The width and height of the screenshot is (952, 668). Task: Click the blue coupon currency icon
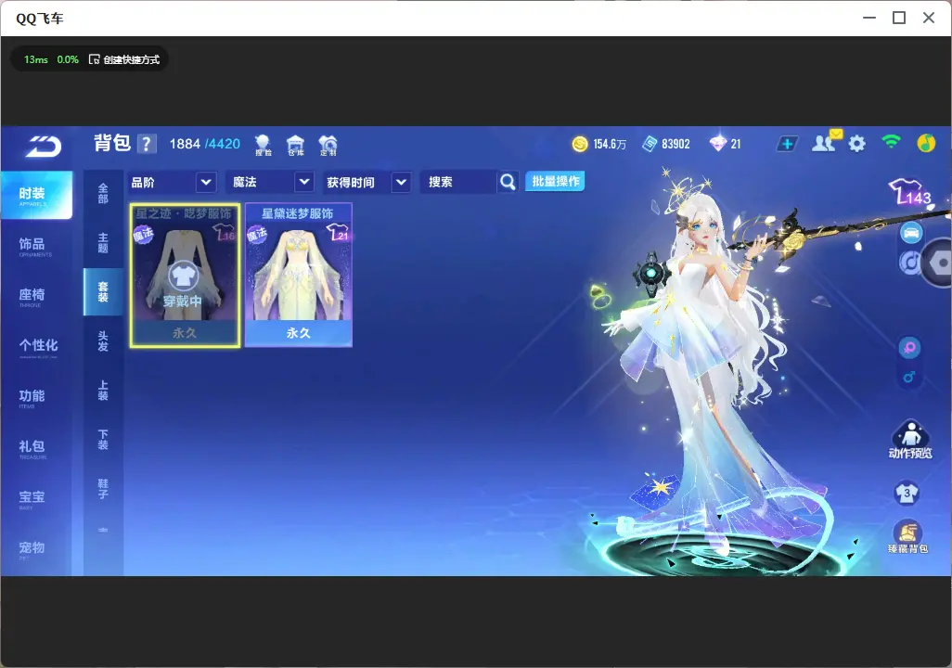[x=650, y=144]
